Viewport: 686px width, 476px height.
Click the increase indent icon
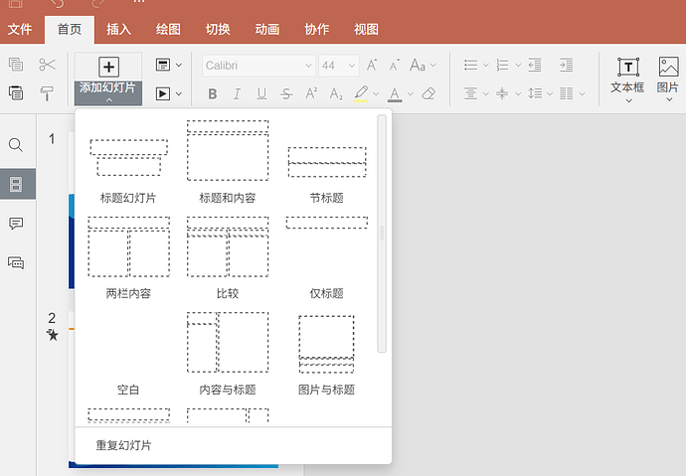(566, 66)
